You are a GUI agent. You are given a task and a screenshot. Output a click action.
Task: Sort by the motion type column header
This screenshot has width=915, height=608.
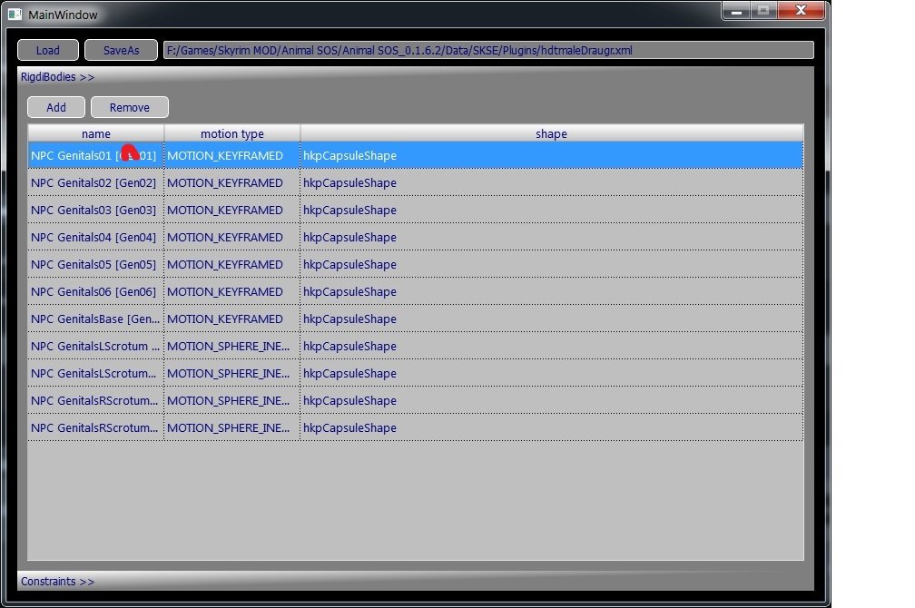pos(231,133)
